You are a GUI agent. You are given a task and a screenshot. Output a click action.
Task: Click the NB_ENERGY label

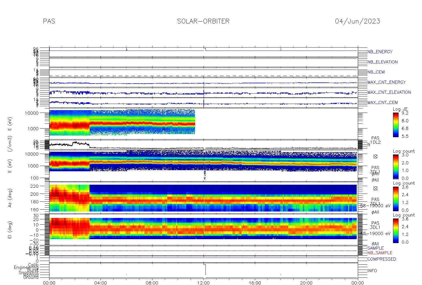pos(380,52)
